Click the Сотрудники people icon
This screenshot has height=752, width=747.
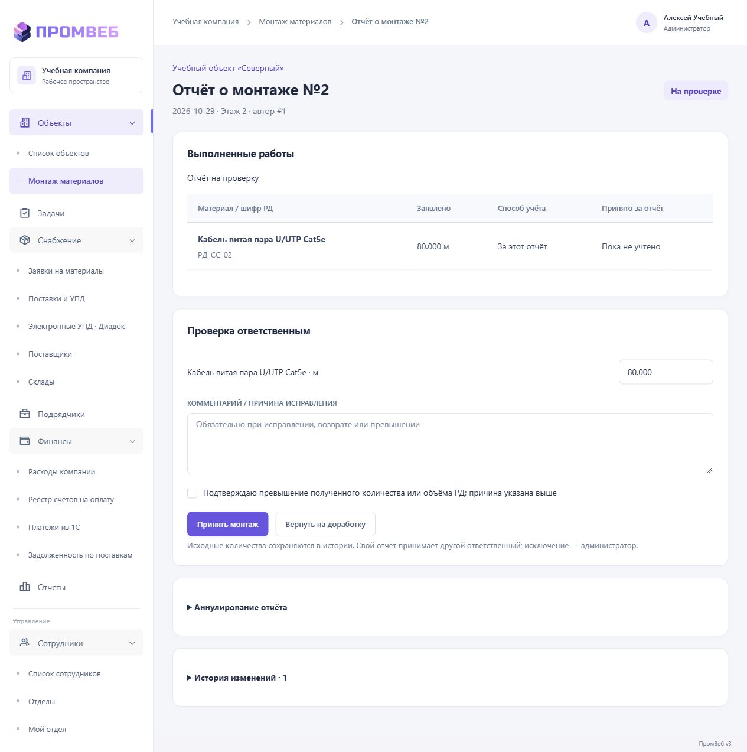click(25, 643)
